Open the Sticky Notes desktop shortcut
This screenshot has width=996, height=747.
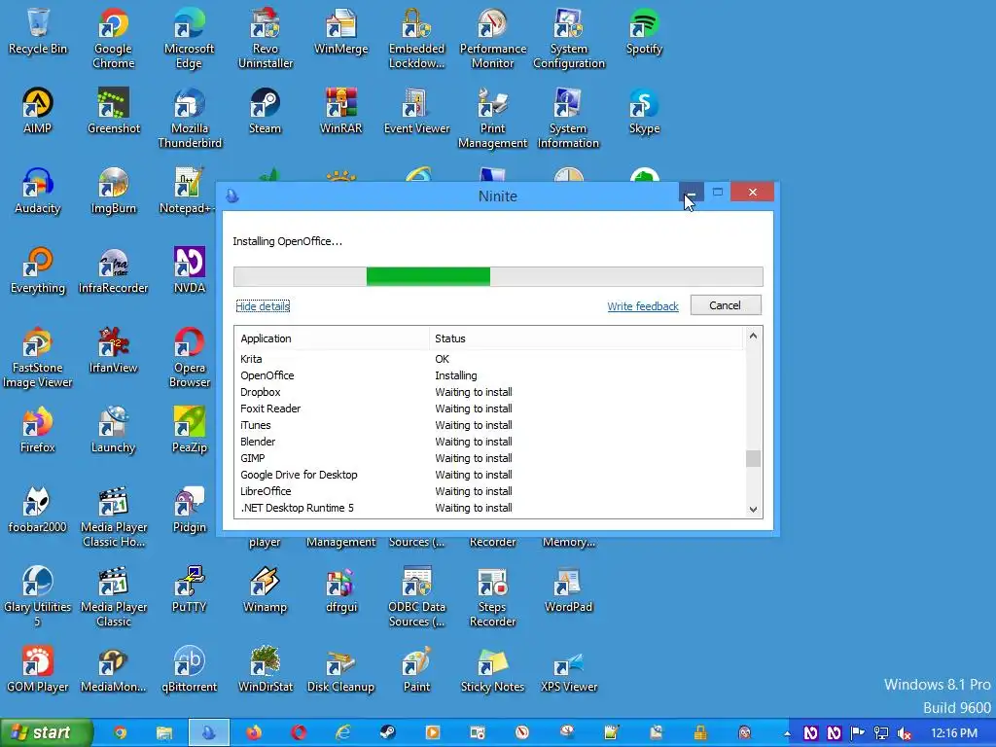coord(492,669)
